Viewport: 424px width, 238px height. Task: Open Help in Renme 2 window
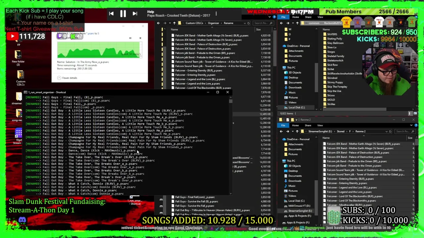pos(416,126)
